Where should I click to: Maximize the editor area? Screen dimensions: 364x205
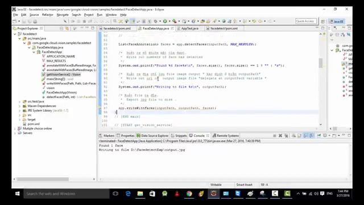point(322,28)
